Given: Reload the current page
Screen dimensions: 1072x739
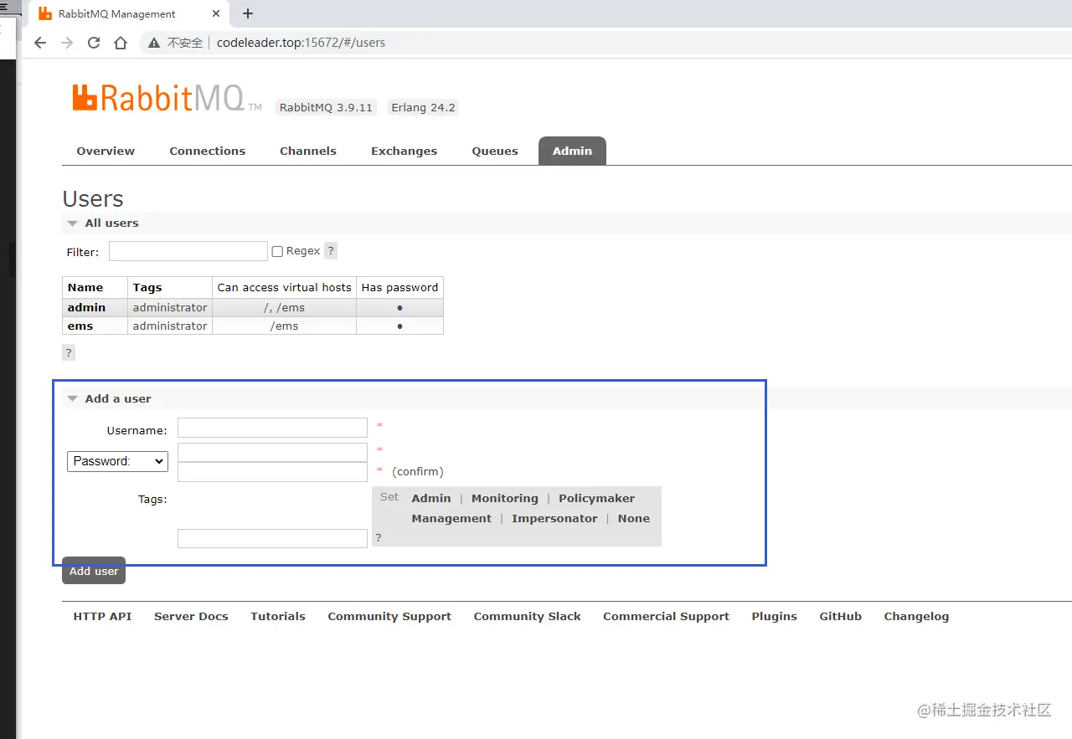Looking at the screenshot, I should coord(94,43).
